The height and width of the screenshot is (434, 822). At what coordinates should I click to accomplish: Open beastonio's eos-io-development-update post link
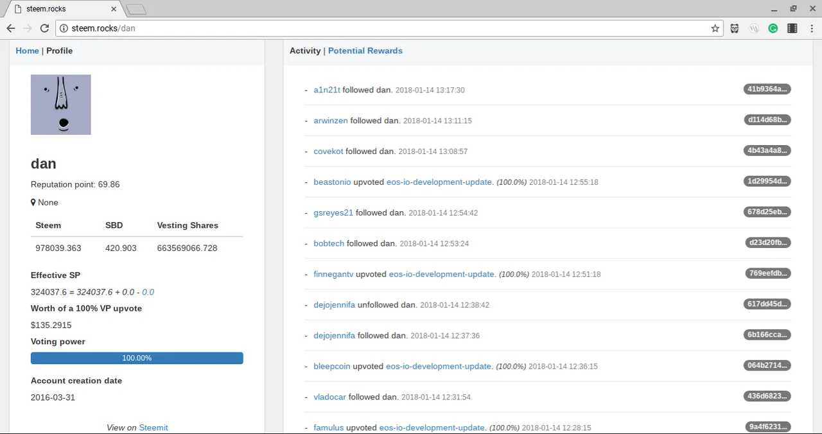coord(440,182)
